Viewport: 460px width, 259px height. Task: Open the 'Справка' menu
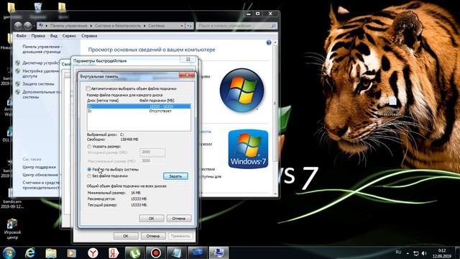tap(89, 36)
